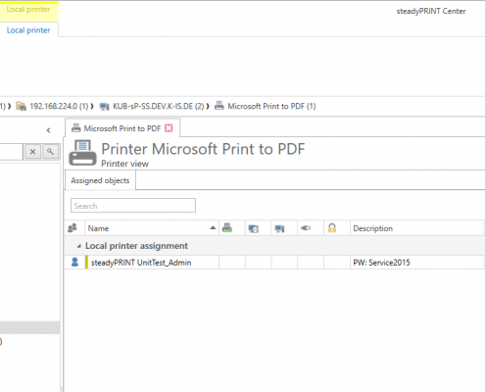
Task: Click the arrow tag column header icon
Action: [306, 228]
